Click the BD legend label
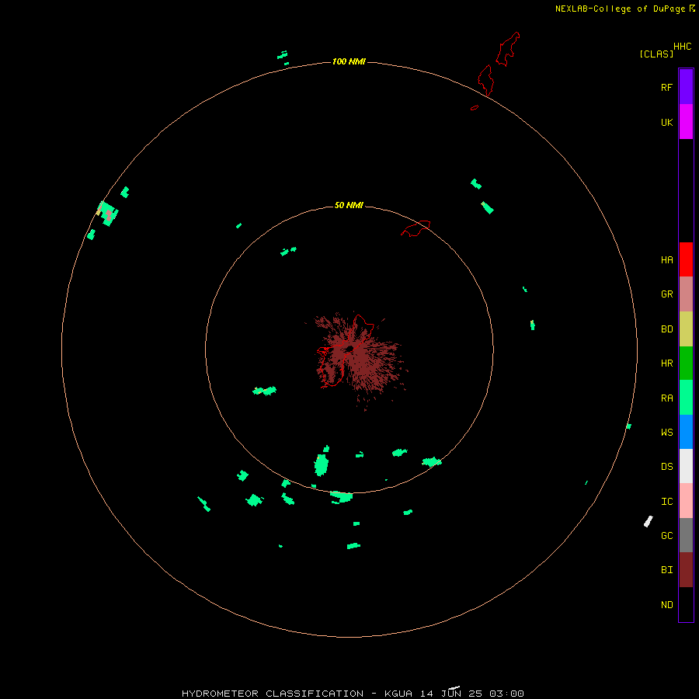 pos(666,329)
